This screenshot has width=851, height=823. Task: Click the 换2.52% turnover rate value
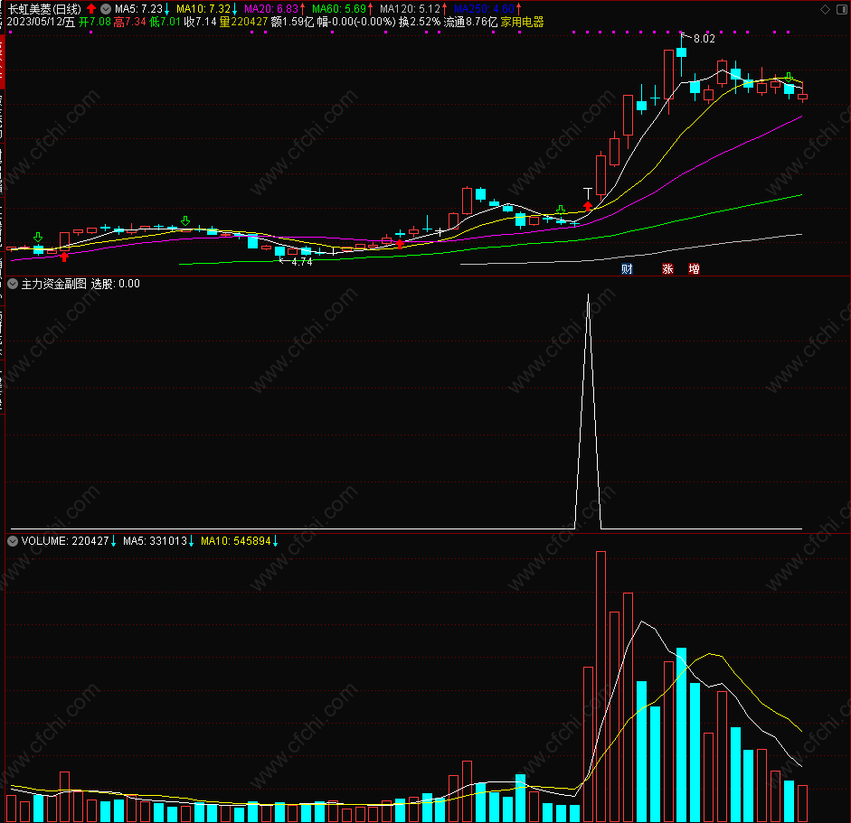[420, 22]
